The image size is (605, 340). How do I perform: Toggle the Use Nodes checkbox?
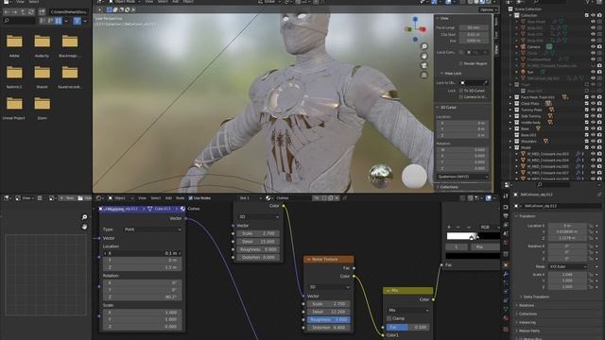pos(191,198)
